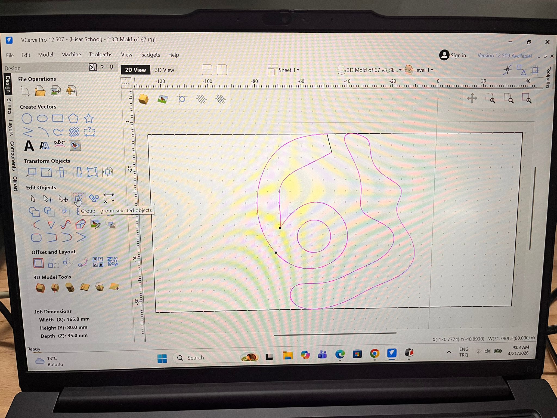Switch to the 3D View tab

tap(164, 70)
